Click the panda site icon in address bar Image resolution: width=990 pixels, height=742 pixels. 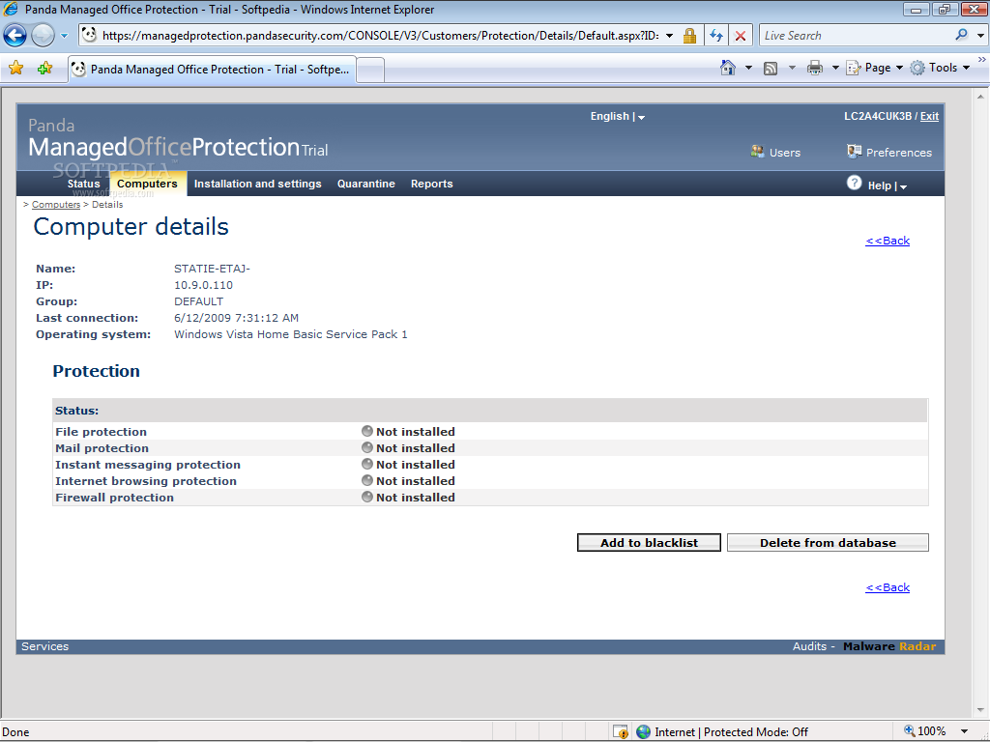[x=90, y=35]
